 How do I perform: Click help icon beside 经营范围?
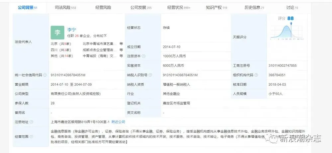coord(31,137)
